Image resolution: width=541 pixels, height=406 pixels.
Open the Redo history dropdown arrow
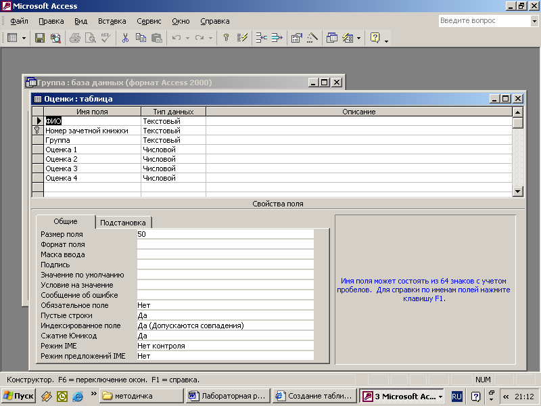[210, 38]
